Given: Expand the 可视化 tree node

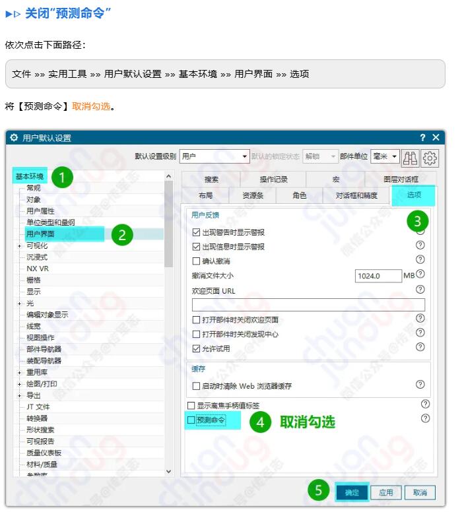Looking at the screenshot, I should [20, 245].
